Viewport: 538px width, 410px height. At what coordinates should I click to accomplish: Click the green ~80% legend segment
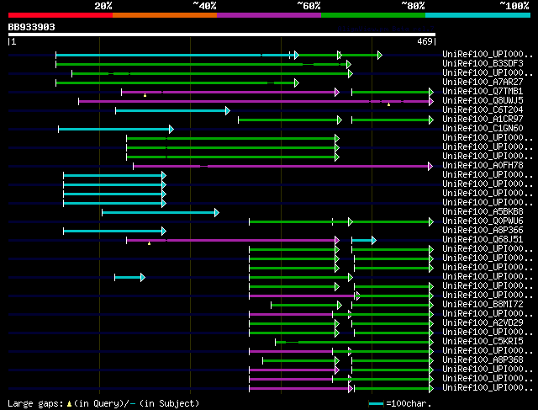(x=372, y=14)
